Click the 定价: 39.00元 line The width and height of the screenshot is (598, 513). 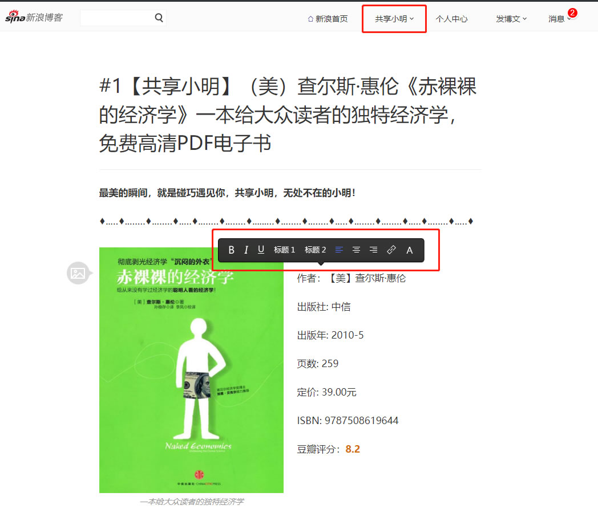pyautogui.click(x=326, y=392)
